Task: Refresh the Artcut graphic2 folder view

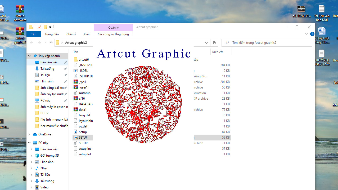Action: click(x=214, y=43)
